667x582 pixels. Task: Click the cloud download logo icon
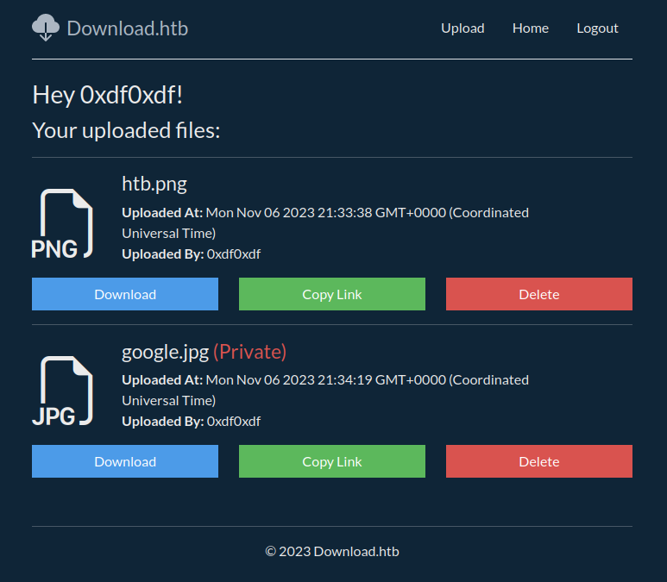(x=46, y=28)
